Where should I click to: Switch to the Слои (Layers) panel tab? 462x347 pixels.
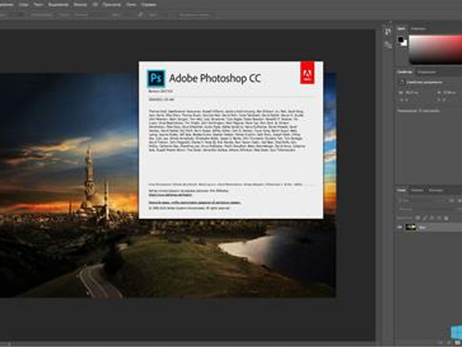[x=401, y=190]
